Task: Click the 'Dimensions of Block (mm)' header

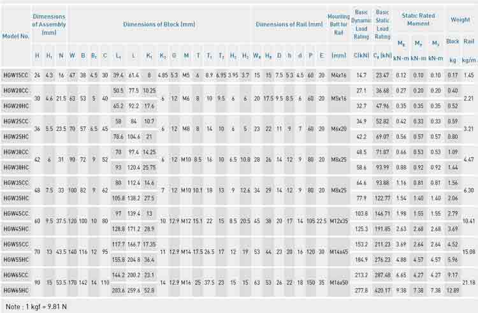Action: [x=159, y=24]
